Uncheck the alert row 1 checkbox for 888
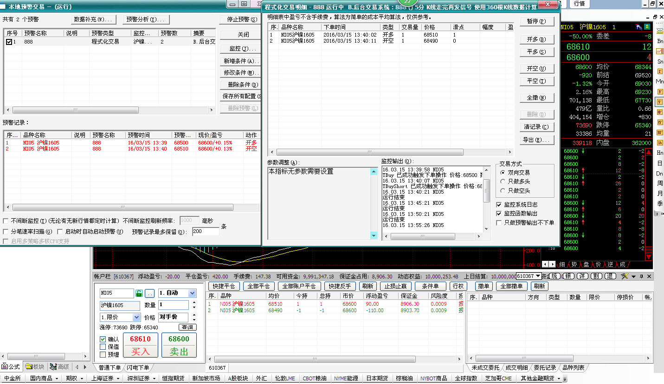 (x=9, y=42)
